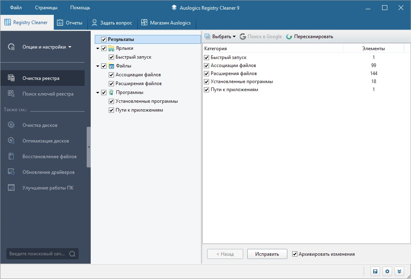
Task: Open the Магазин Auslogics tab
Action: 166,23
